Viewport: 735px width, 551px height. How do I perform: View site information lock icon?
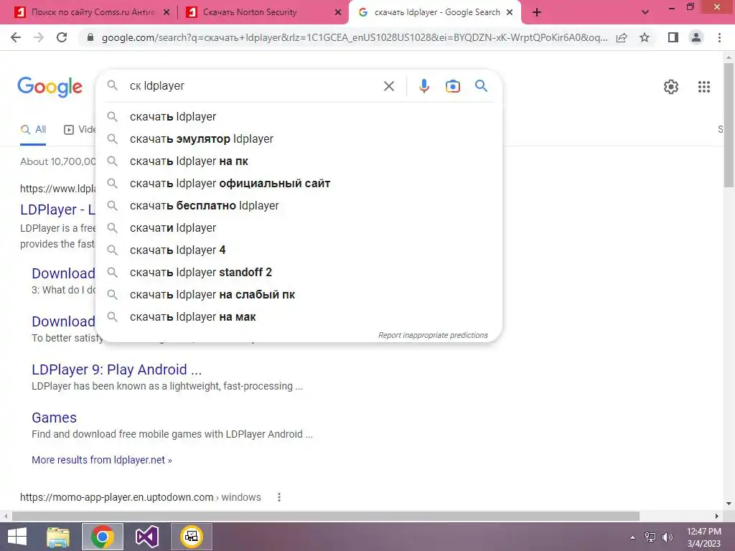(90, 37)
